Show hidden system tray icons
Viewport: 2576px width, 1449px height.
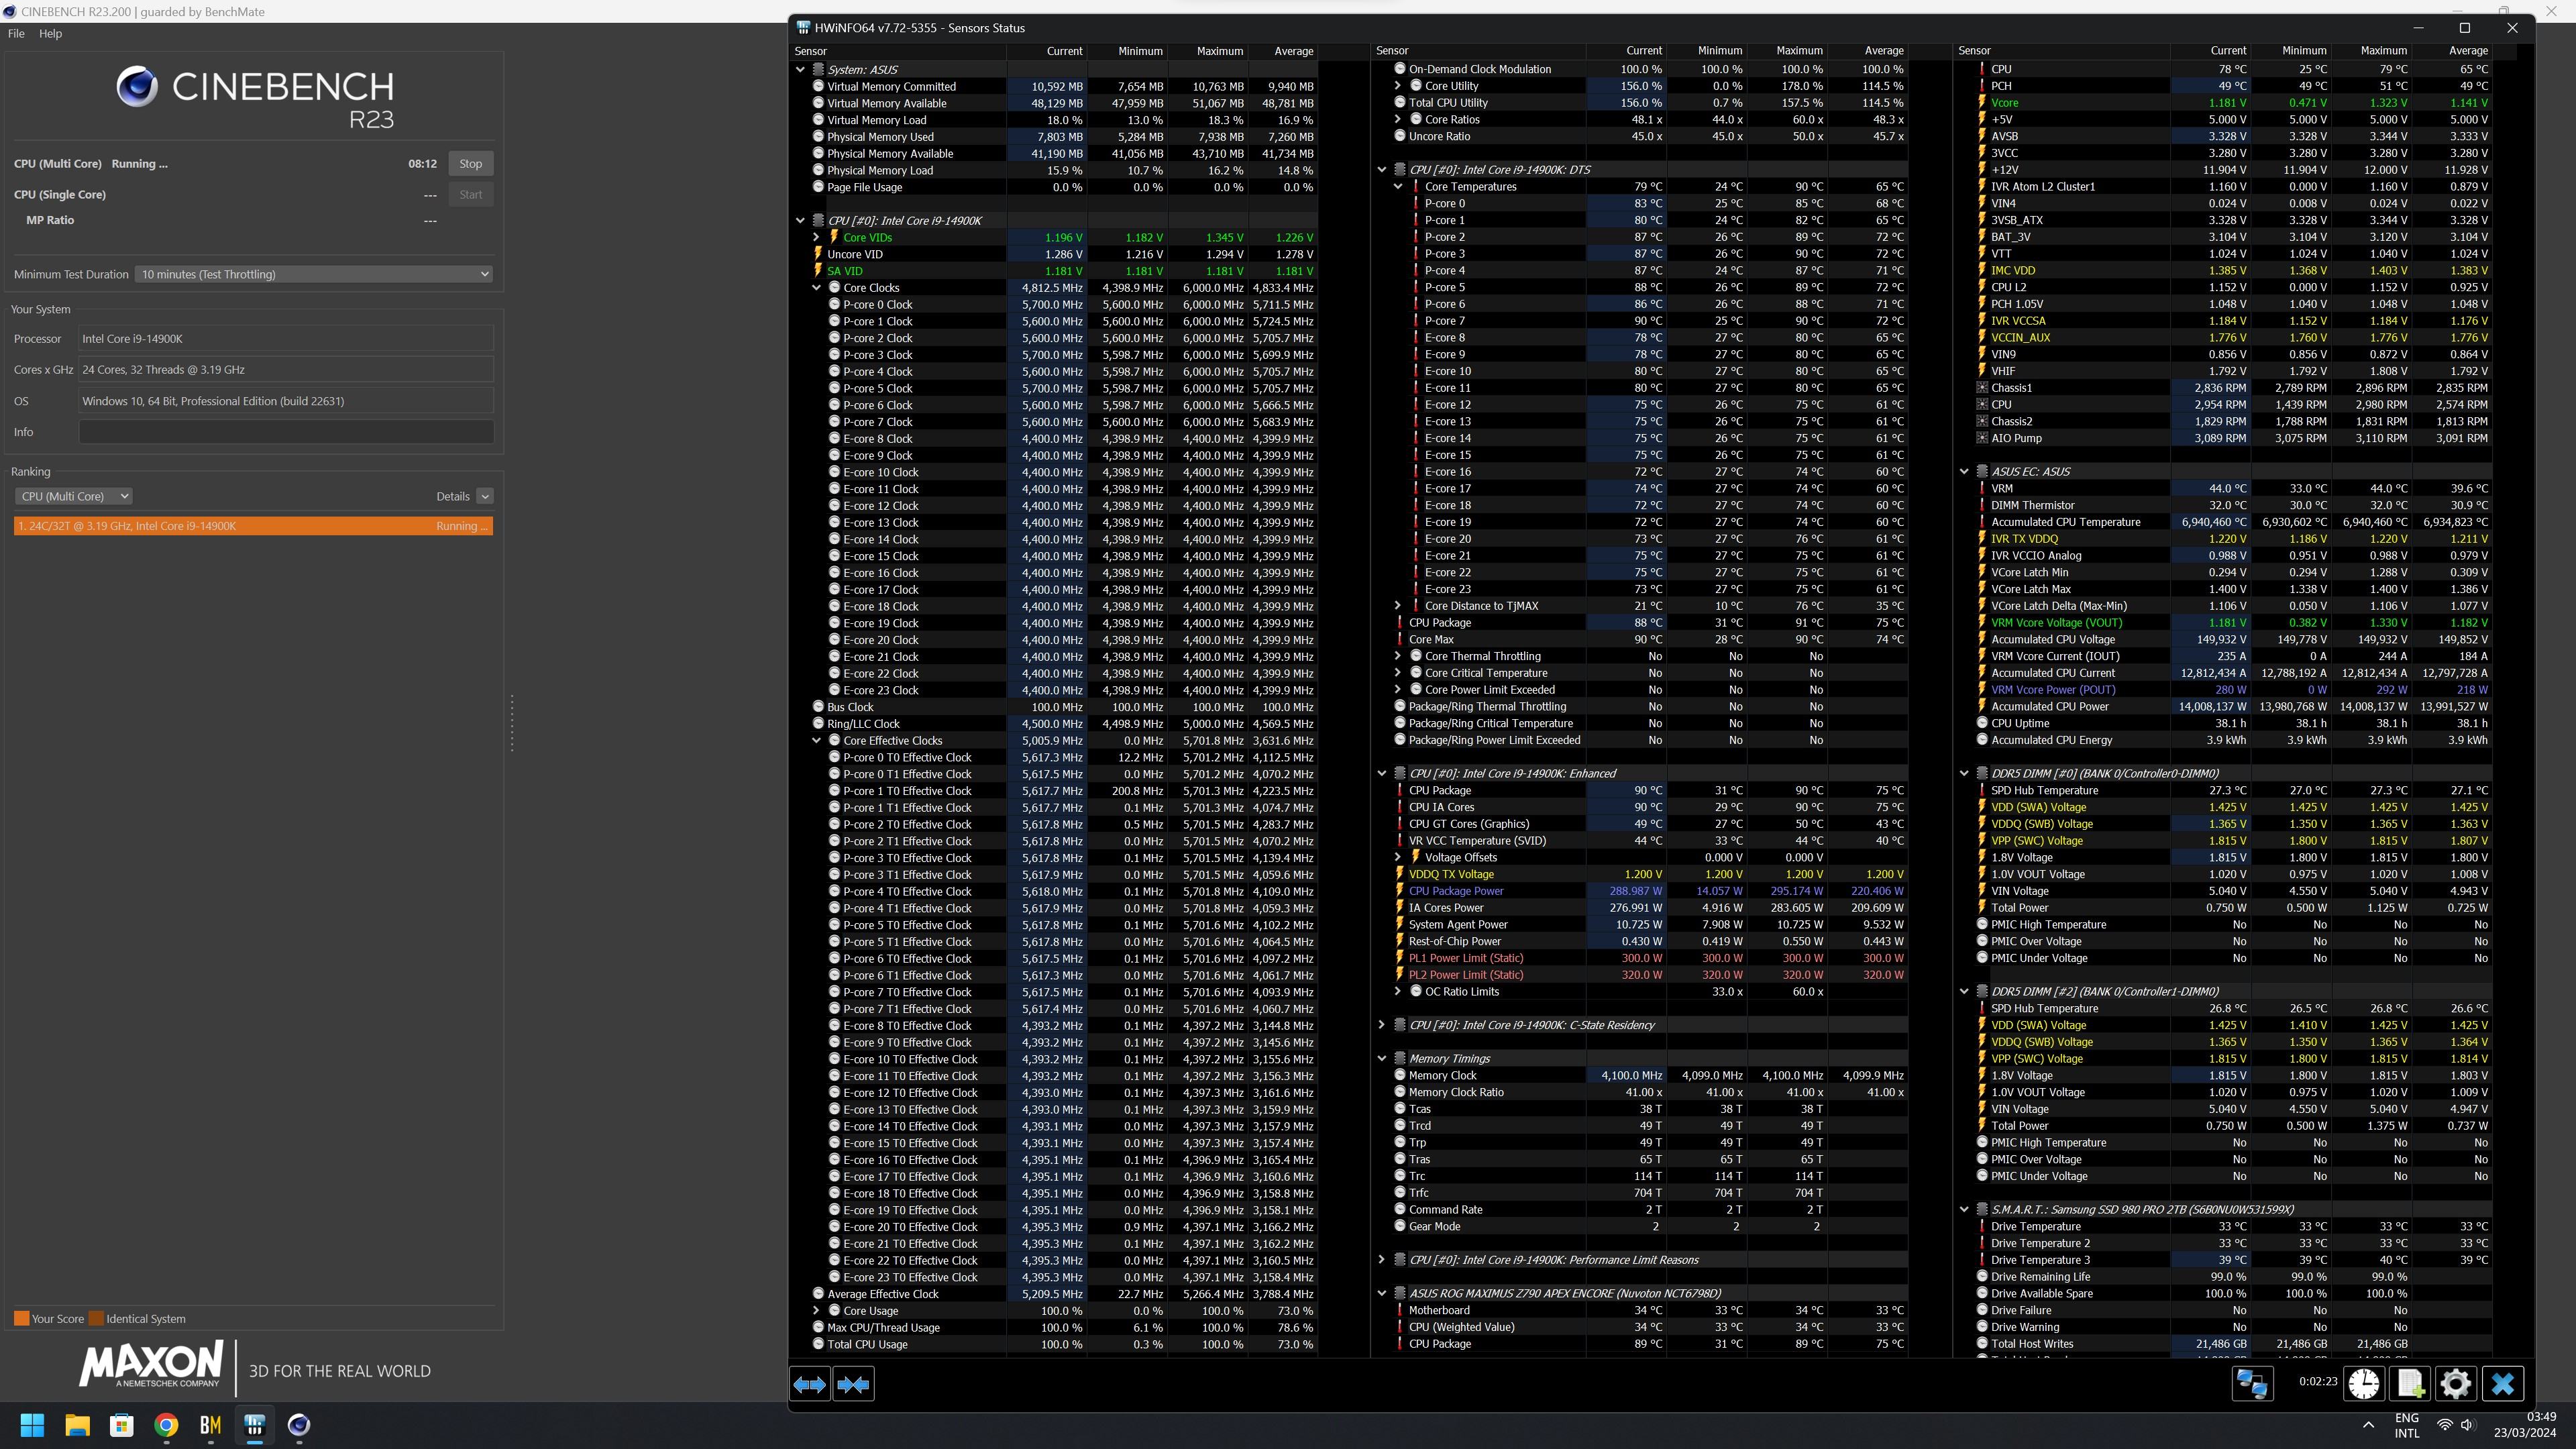click(x=2367, y=1425)
